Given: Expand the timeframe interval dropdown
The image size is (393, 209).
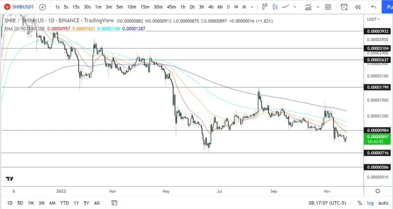Looking at the screenshot, I should click(252, 7).
